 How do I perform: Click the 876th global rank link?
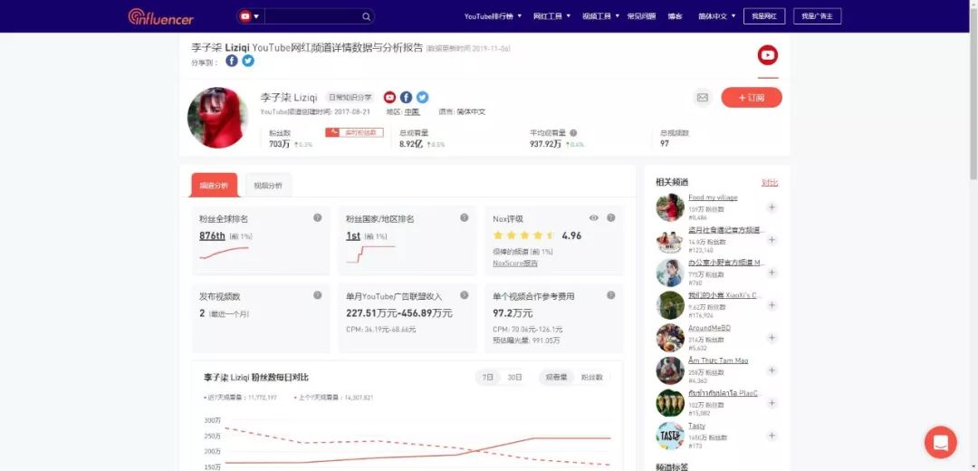(x=212, y=235)
